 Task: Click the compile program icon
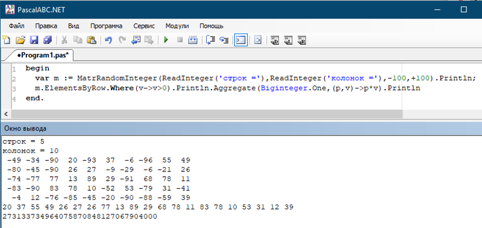[x=193, y=40]
